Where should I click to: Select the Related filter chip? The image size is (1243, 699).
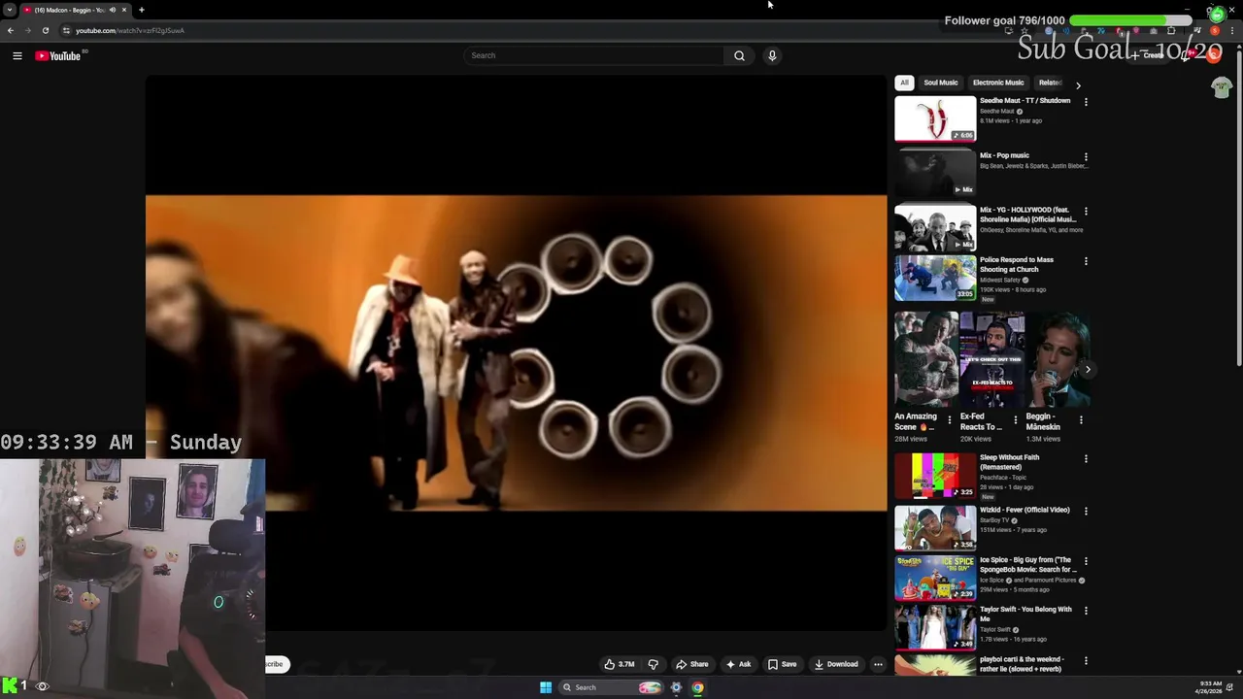(1050, 83)
